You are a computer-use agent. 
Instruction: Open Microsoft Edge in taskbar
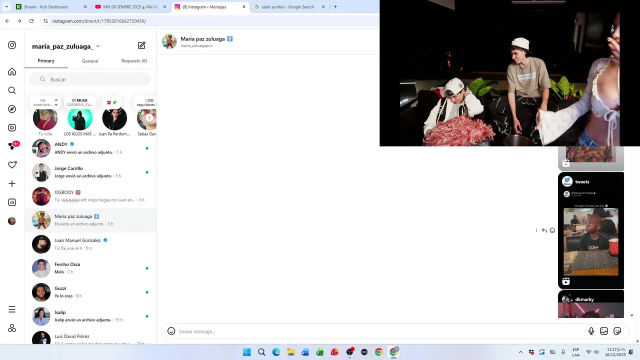click(276, 352)
